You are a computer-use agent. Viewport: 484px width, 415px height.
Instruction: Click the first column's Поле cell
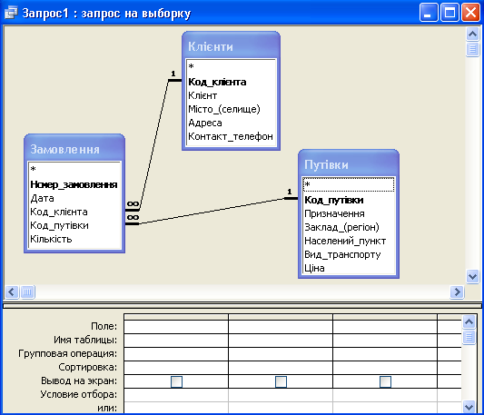click(x=176, y=326)
